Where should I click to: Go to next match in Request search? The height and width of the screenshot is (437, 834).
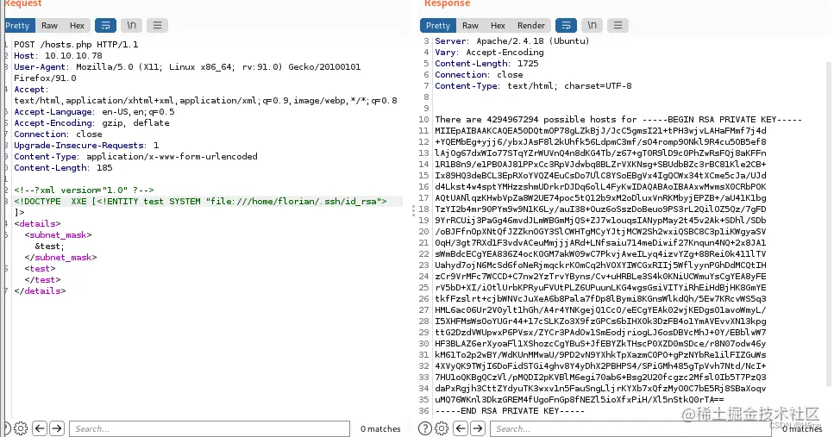click(x=57, y=428)
